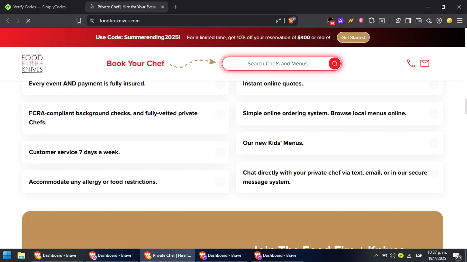Click the Brave Shields lion icon
Screen dimensions: 467x262
coord(291,21)
